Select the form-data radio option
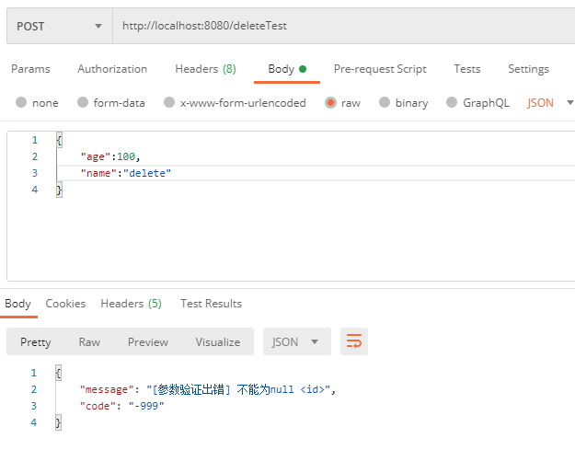Viewport: 575px width, 450px height. (83, 103)
